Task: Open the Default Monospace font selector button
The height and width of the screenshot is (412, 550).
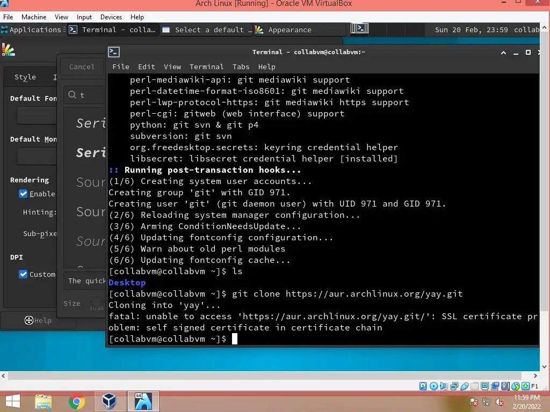Action: pyautogui.click(x=37, y=156)
